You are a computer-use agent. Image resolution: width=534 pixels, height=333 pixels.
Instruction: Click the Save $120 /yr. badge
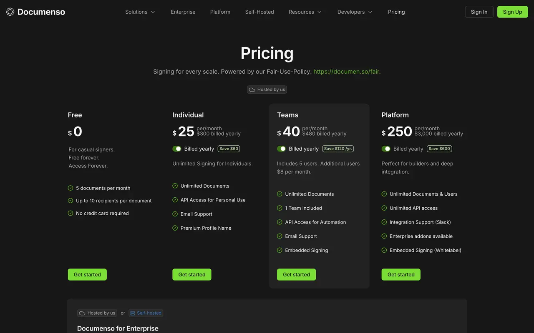tap(338, 149)
